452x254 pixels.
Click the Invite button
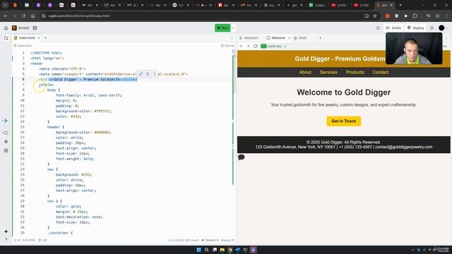pyautogui.click(x=393, y=28)
